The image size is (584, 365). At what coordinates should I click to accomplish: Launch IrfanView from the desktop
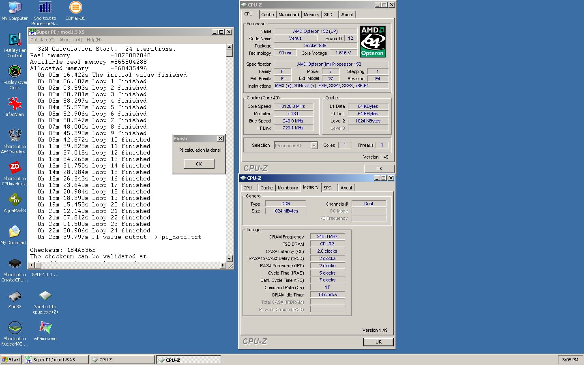(15, 107)
